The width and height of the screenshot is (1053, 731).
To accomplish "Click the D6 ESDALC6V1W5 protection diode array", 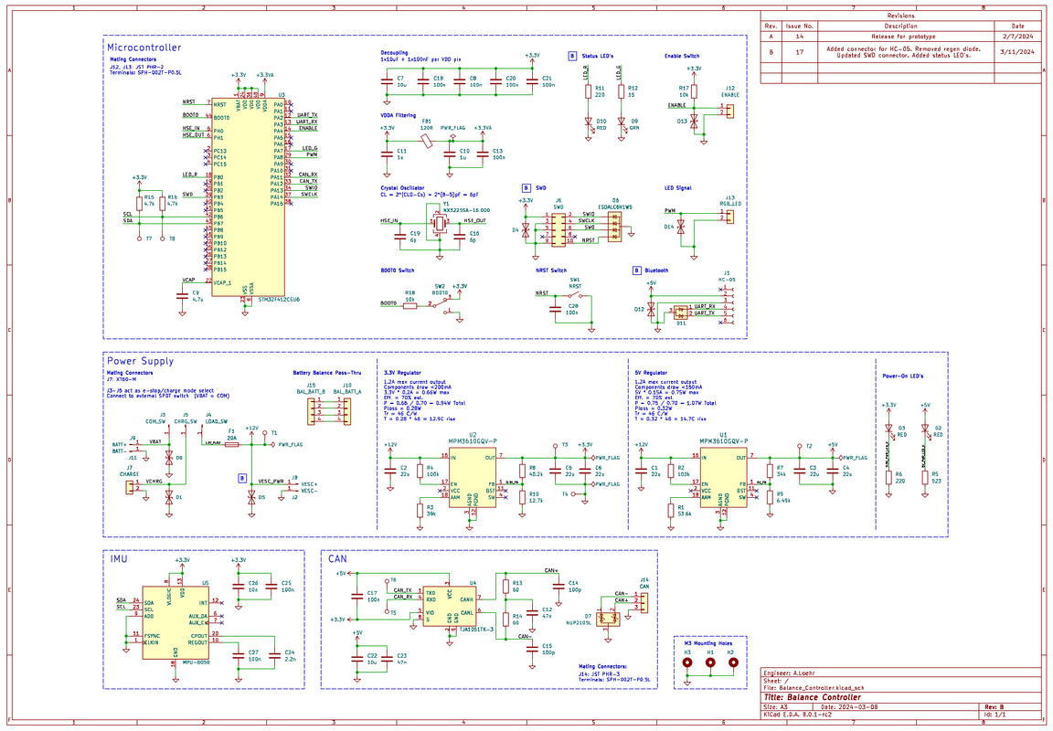I will (x=614, y=227).
